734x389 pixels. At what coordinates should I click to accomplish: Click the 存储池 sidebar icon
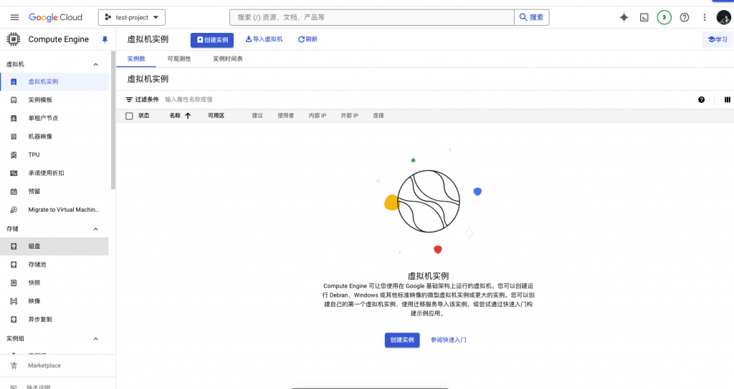tap(14, 265)
